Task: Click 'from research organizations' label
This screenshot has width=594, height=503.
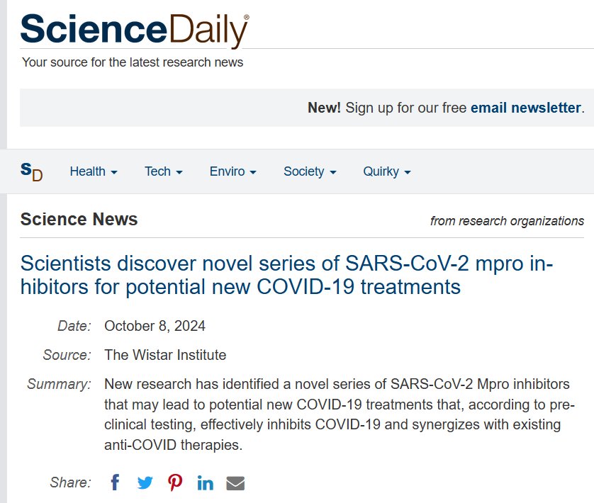Action: 507,221
